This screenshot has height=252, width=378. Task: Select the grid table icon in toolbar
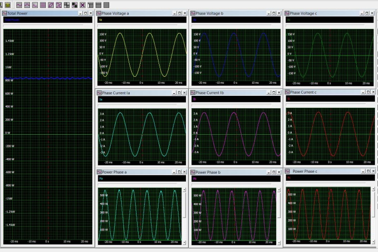coord(43,4)
